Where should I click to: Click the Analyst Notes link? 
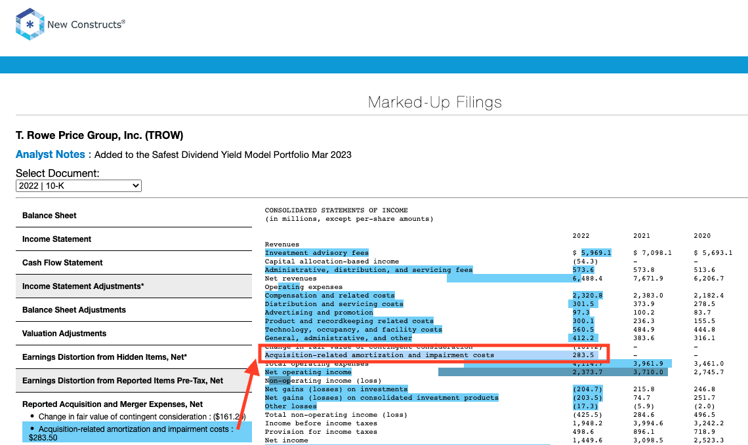click(x=50, y=155)
